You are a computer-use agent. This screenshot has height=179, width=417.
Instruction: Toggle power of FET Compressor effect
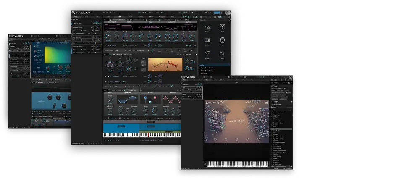coord(110,55)
